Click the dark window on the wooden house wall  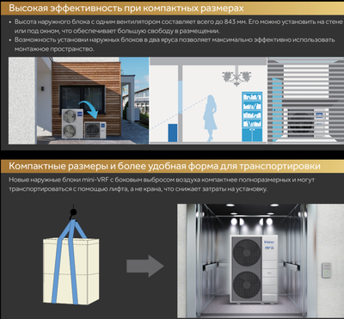coord(83,99)
